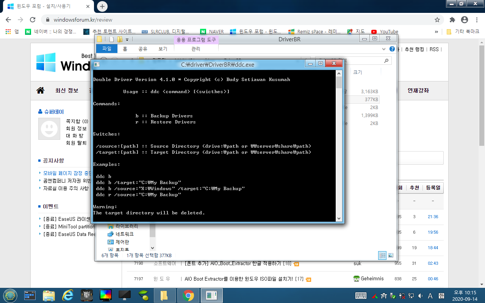
Task: Open 회원 정보 link
Action: tap(76, 128)
